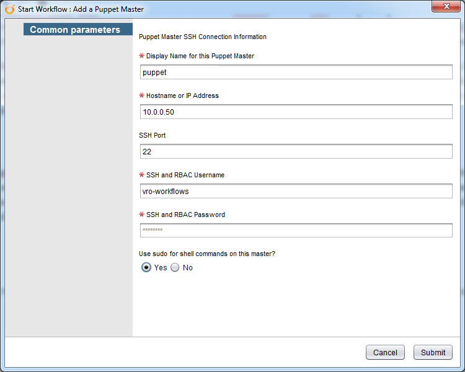Click the SSH Port field showing 22
The width and height of the screenshot is (465, 372).
pos(296,152)
